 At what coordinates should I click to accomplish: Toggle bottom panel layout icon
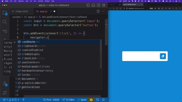pyautogui.click(x=93, y=5)
